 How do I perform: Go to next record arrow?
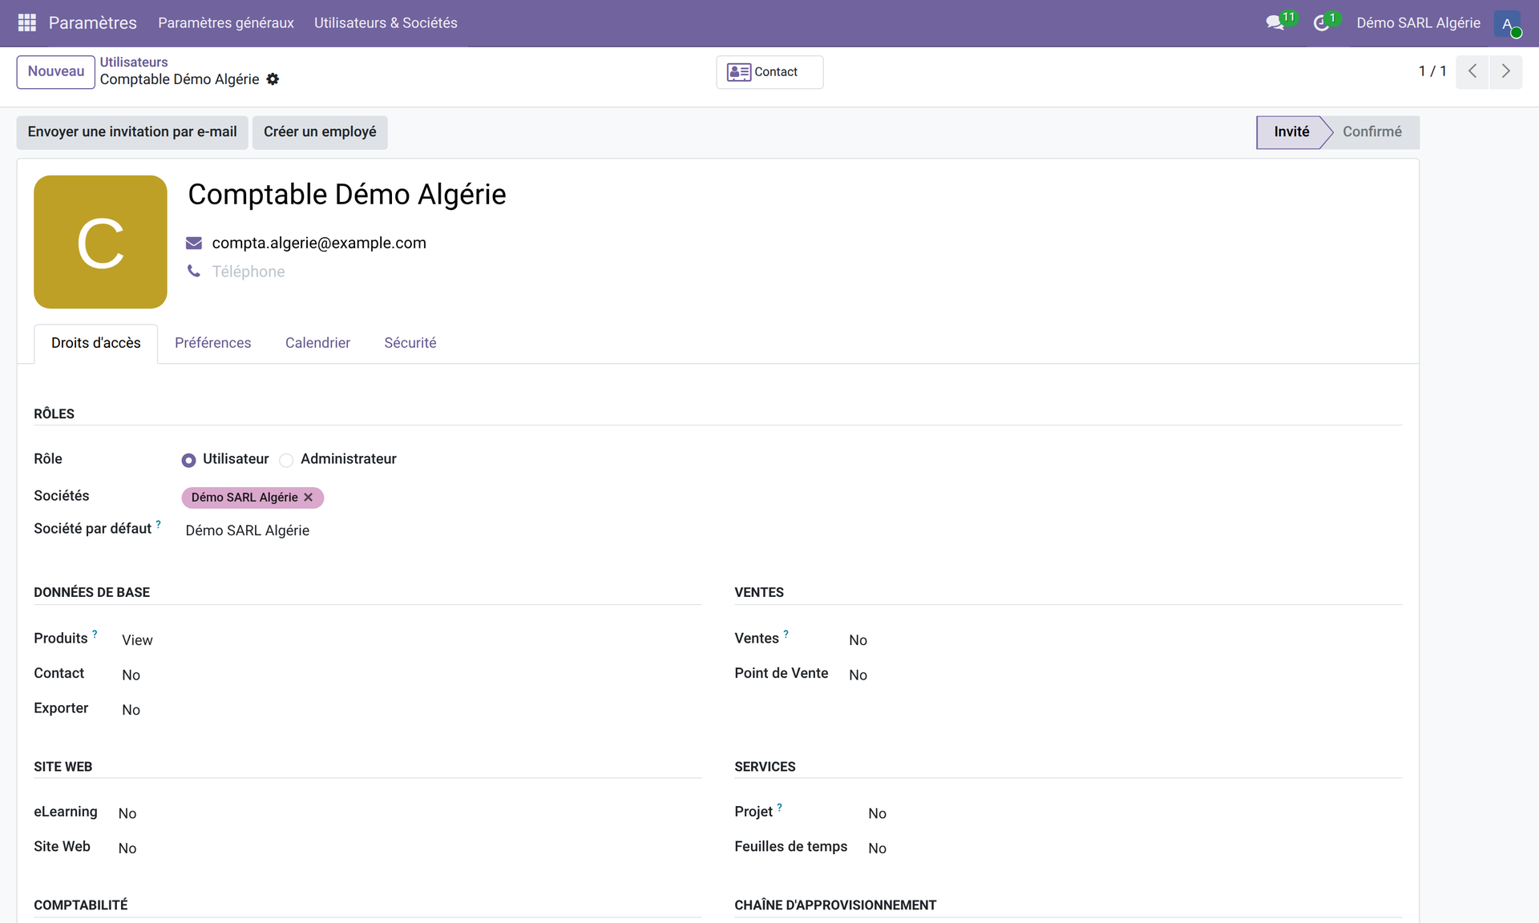click(x=1506, y=71)
